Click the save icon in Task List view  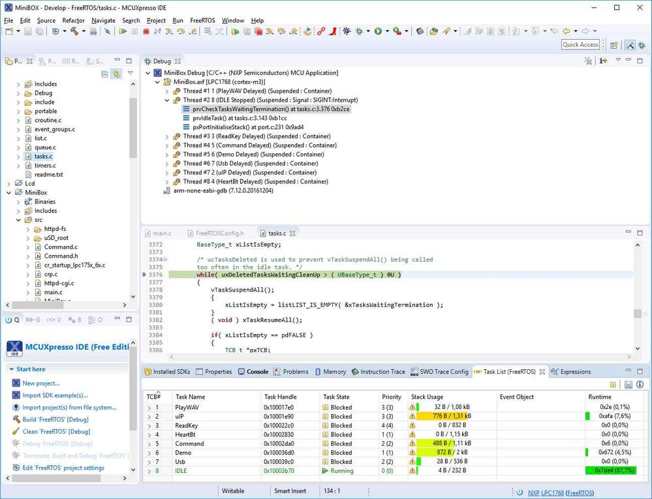(628, 385)
